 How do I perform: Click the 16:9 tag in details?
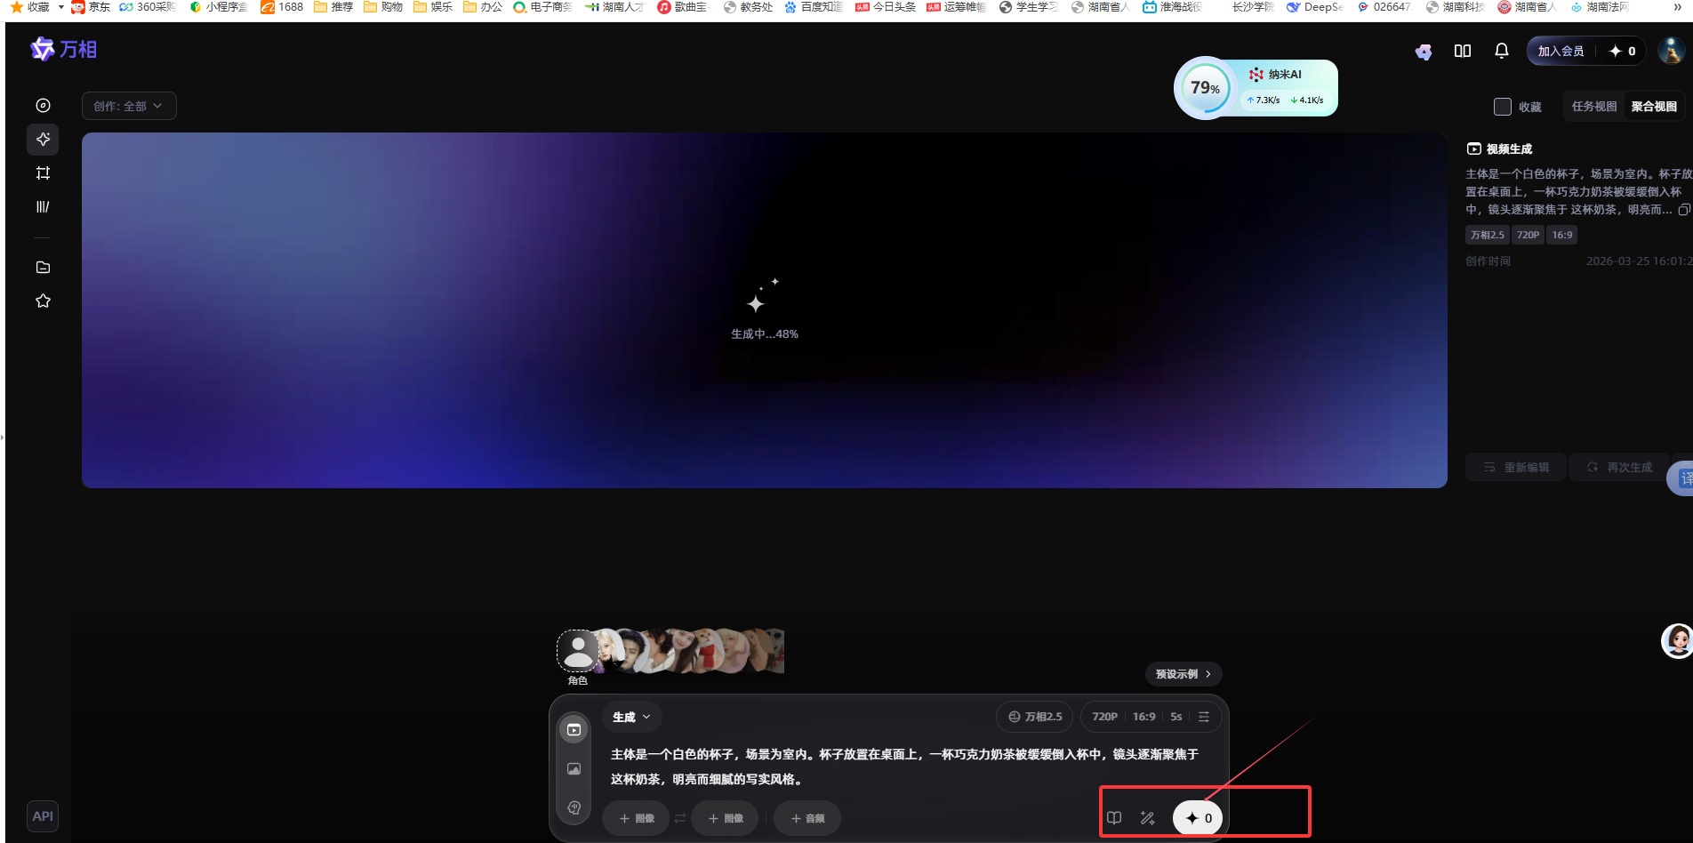pos(1561,235)
